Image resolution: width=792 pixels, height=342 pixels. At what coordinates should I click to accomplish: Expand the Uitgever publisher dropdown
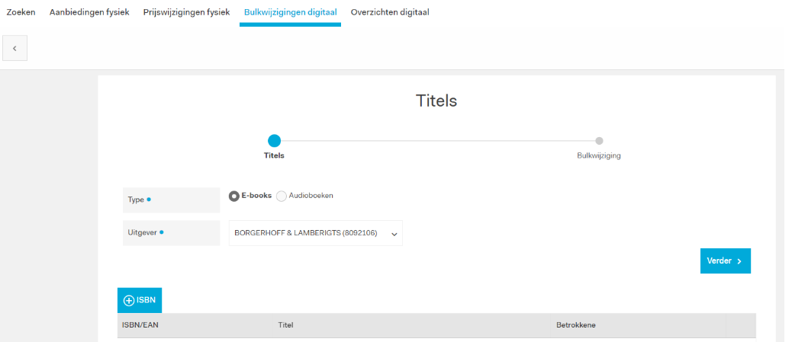pos(315,233)
